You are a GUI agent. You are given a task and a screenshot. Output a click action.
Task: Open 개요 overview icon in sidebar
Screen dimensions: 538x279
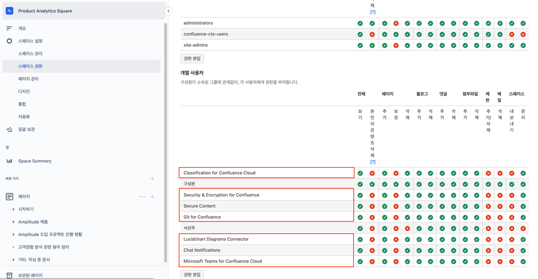(9, 28)
